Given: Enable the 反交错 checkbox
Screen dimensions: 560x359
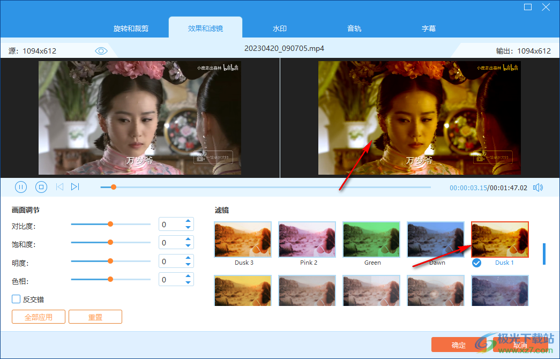Looking at the screenshot, I should (x=16, y=299).
